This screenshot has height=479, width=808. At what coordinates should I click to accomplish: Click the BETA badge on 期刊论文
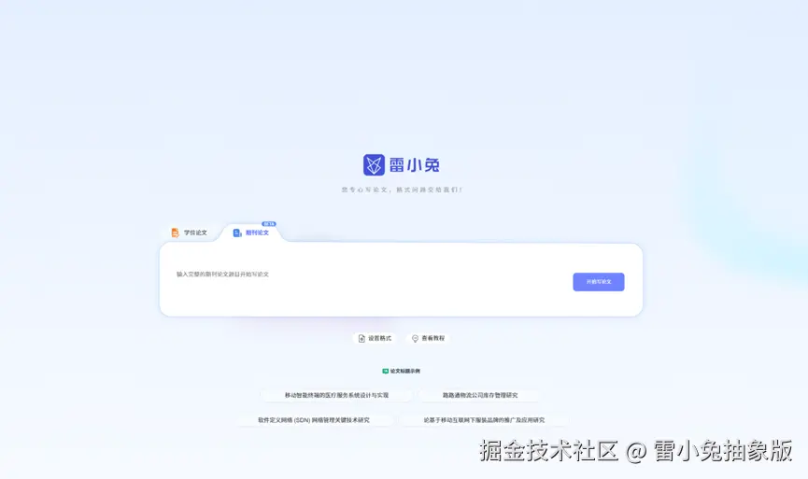coord(268,224)
